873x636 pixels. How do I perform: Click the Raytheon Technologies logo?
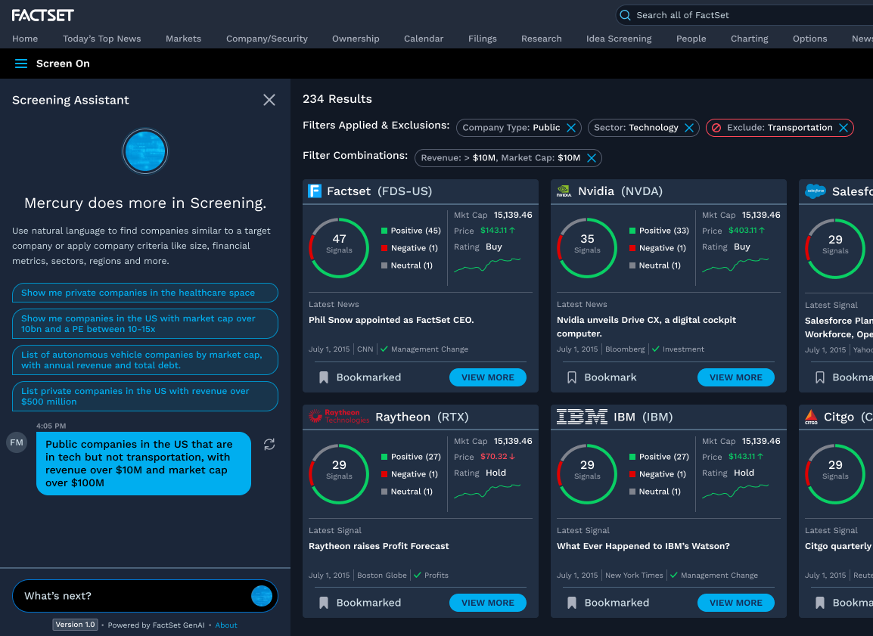click(x=338, y=416)
